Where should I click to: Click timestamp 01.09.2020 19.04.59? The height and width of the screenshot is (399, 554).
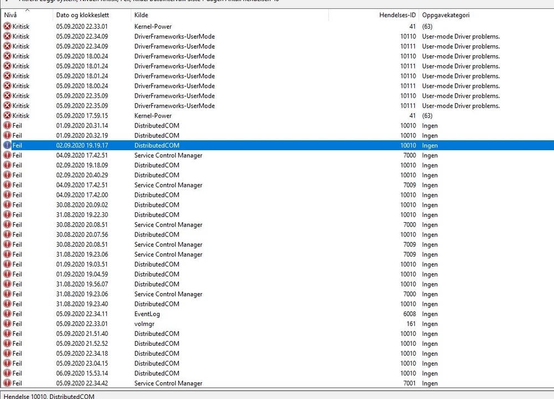[82, 274]
